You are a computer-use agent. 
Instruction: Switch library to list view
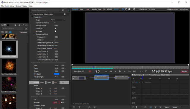click(x=7, y=32)
